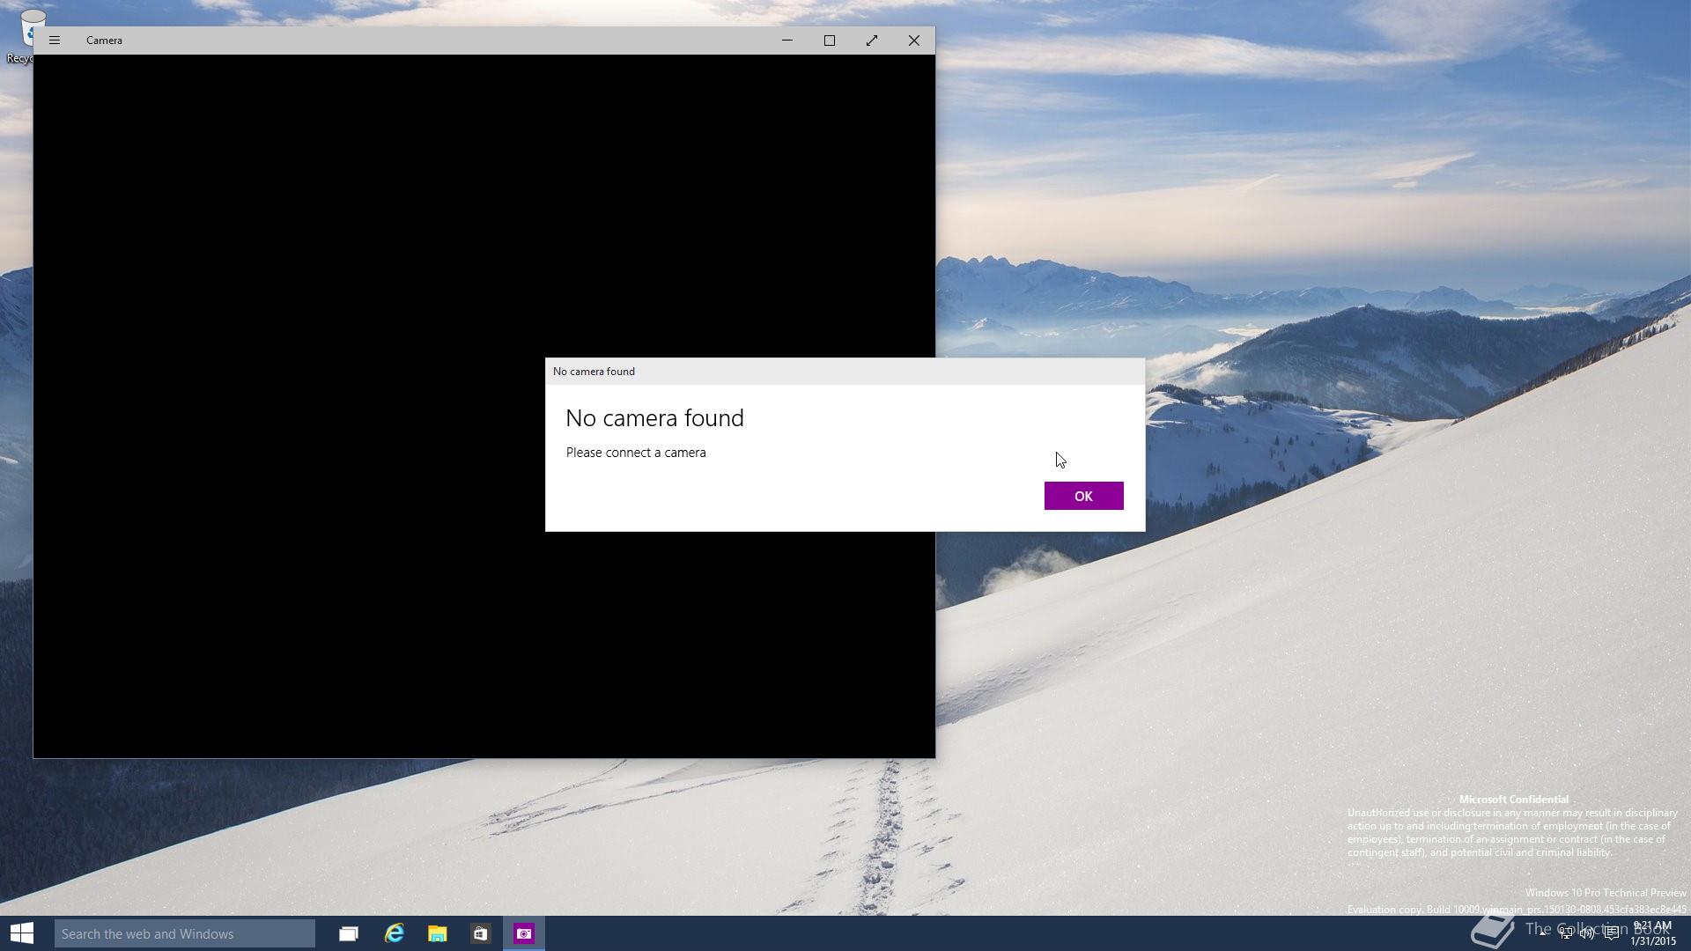Open the network status tray icon
This screenshot has height=951, width=1691.
click(1566, 933)
